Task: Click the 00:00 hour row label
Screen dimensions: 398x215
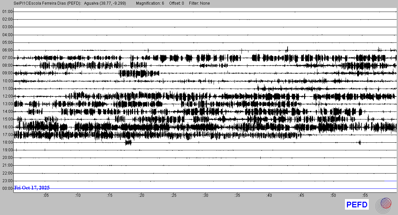Action: 7,188
